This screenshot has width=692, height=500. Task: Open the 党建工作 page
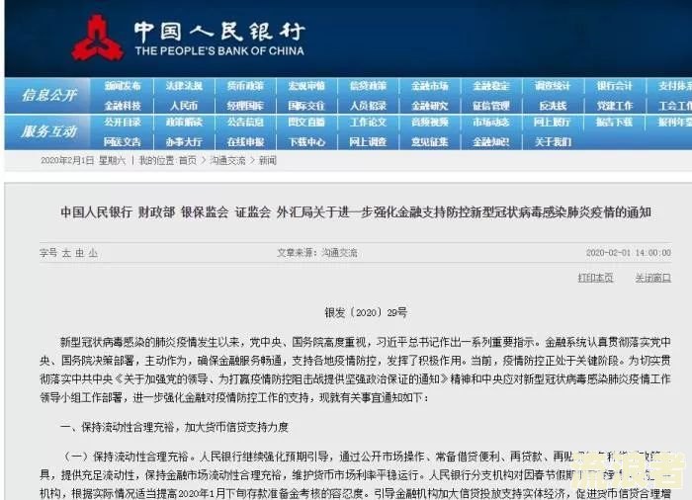pos(614,106)
